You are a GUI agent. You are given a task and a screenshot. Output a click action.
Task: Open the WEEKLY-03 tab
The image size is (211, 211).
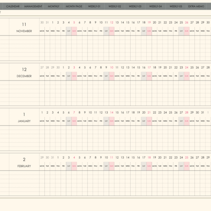135,6
